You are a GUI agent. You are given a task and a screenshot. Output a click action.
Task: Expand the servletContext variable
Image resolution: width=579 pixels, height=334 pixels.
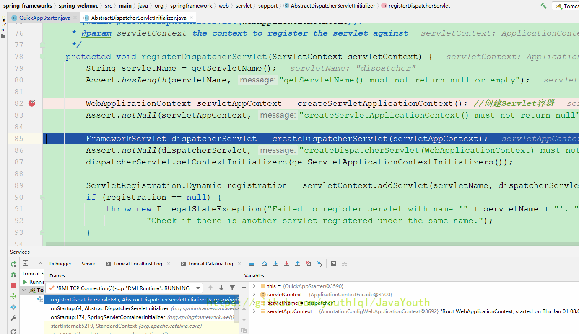[254, 295]
